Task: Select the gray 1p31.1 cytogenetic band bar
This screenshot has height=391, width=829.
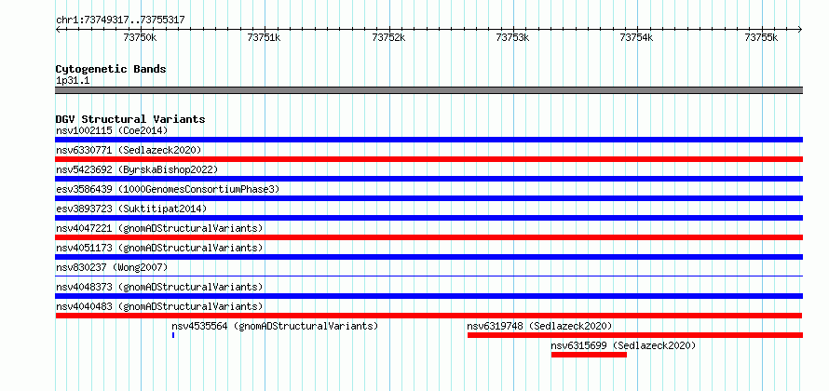Action: pyautogui.click(x=428, y=90)
